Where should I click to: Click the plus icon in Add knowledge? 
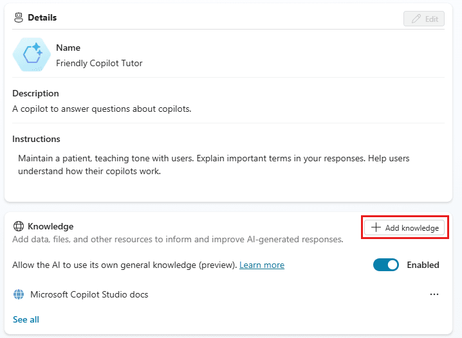[376, 227]
